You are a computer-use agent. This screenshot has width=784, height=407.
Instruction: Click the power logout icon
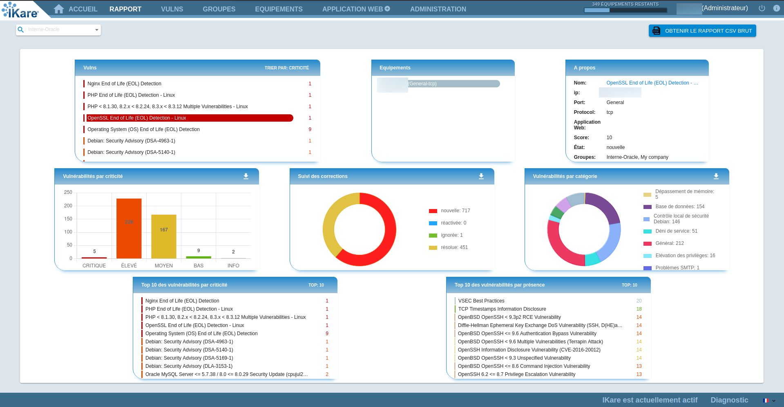(x=762, y=8)
